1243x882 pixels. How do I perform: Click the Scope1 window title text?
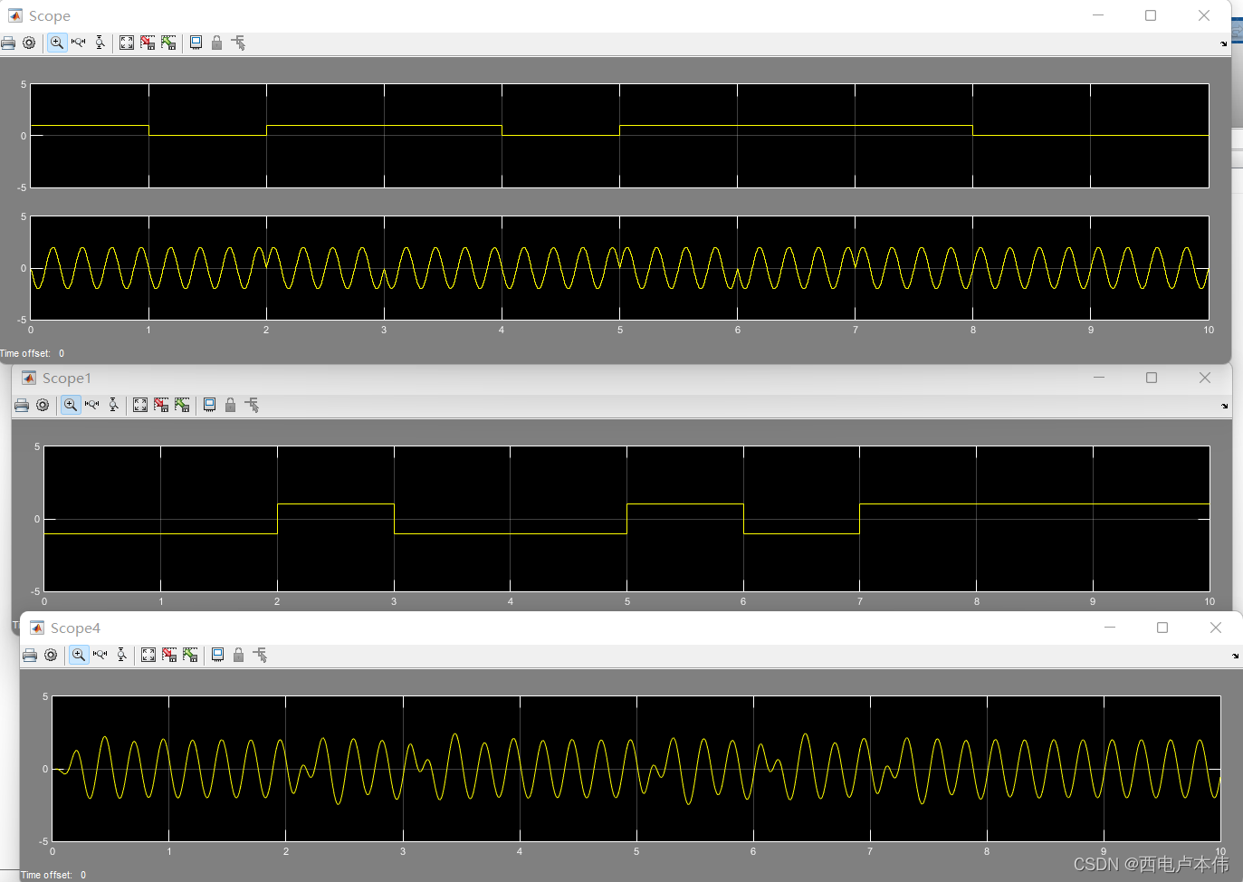(x=67, y=379)
